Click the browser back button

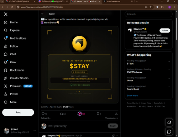pos(2,7)
